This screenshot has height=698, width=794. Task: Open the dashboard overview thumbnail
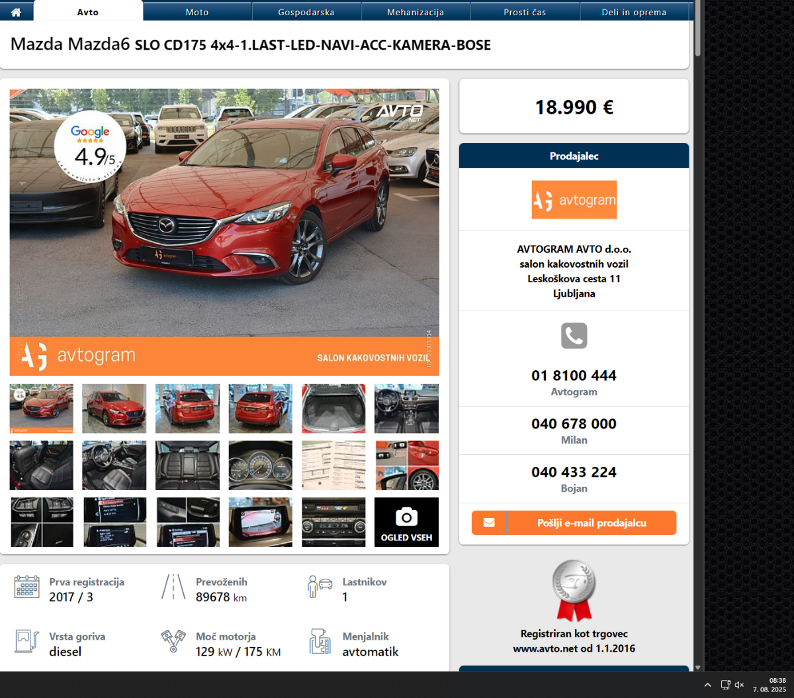click(406, 409)
